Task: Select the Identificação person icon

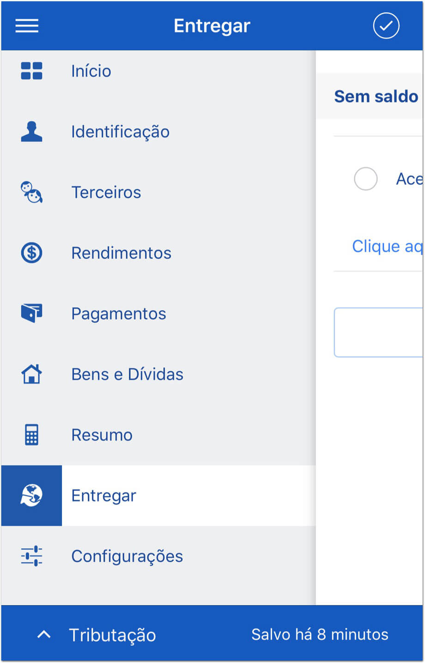Action: tap(31, 132)
